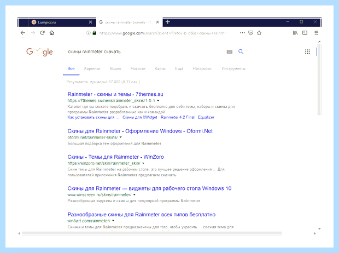Open sitelink Скины для XWidget
339x253 pixels.
(x=139, y=117)
